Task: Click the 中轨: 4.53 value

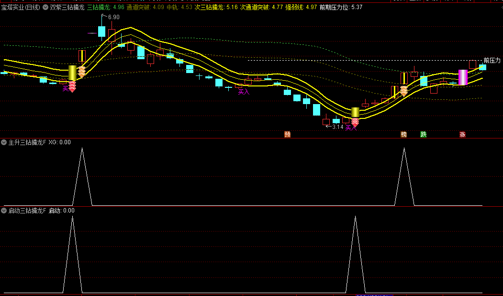Action: 179,7
